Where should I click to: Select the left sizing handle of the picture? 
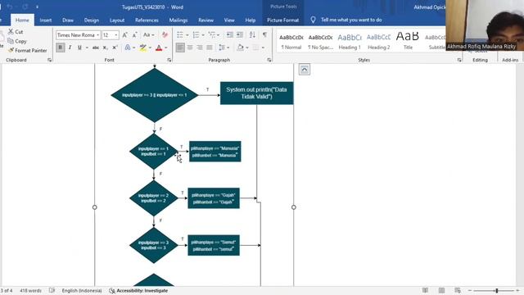(95, 207)
